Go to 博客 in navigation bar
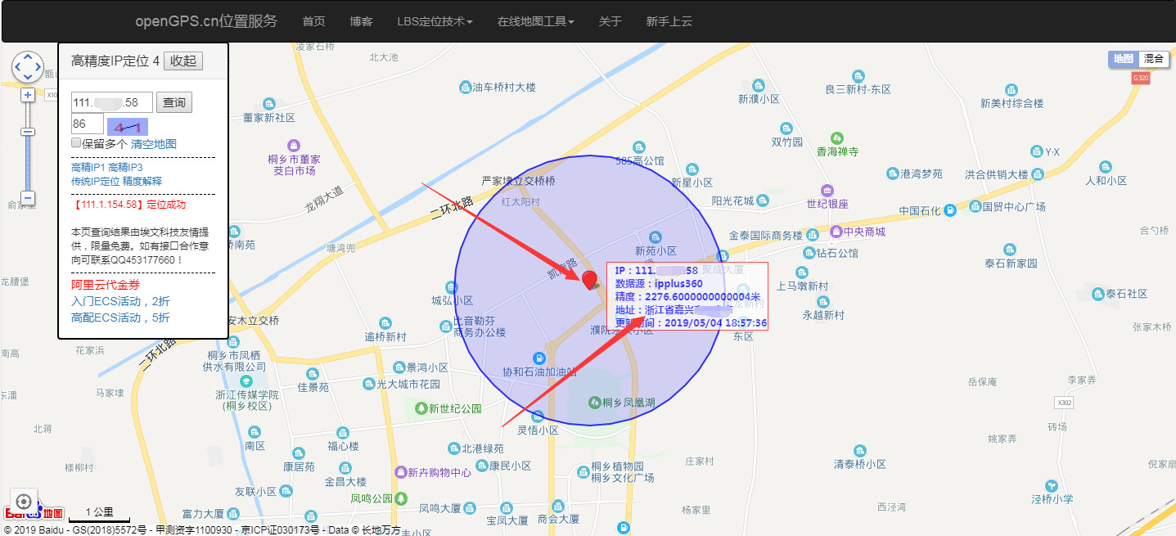 point(361,21)
